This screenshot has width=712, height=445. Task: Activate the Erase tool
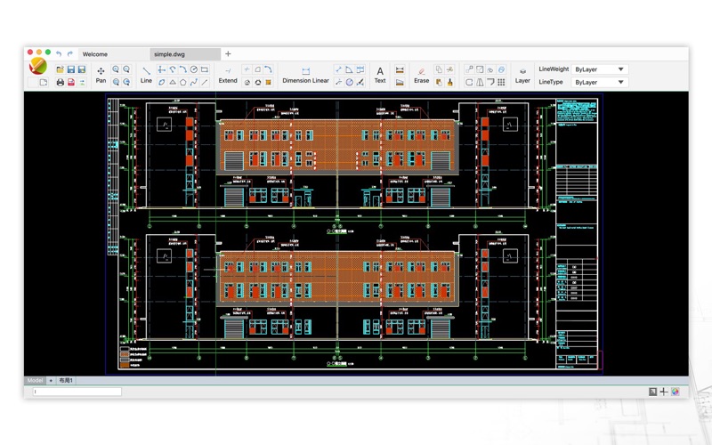click(421, 75)
